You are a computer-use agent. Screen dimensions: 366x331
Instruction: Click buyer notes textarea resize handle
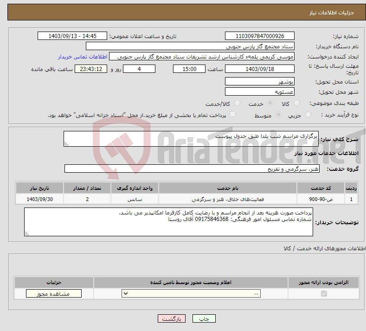click(27, 234)
